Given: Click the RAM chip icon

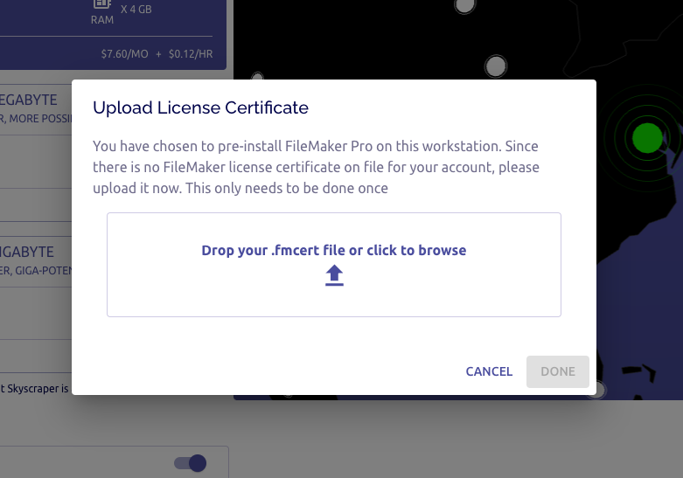Looking at the screenshot, I should 102,3.
